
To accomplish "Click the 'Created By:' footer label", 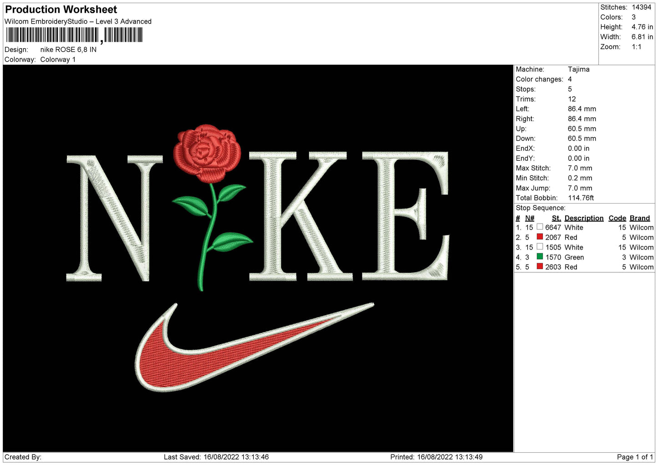I will tap(23, 457).
